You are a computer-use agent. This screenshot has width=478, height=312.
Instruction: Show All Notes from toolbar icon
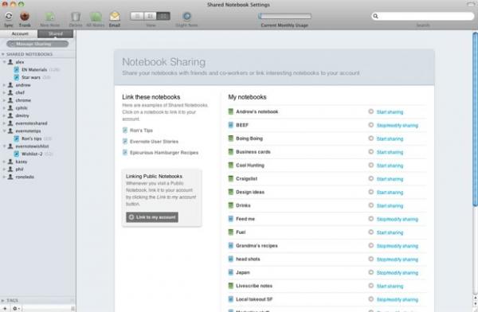tap(96, 16)
